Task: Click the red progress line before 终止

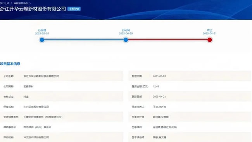Action: click(167, 40)
